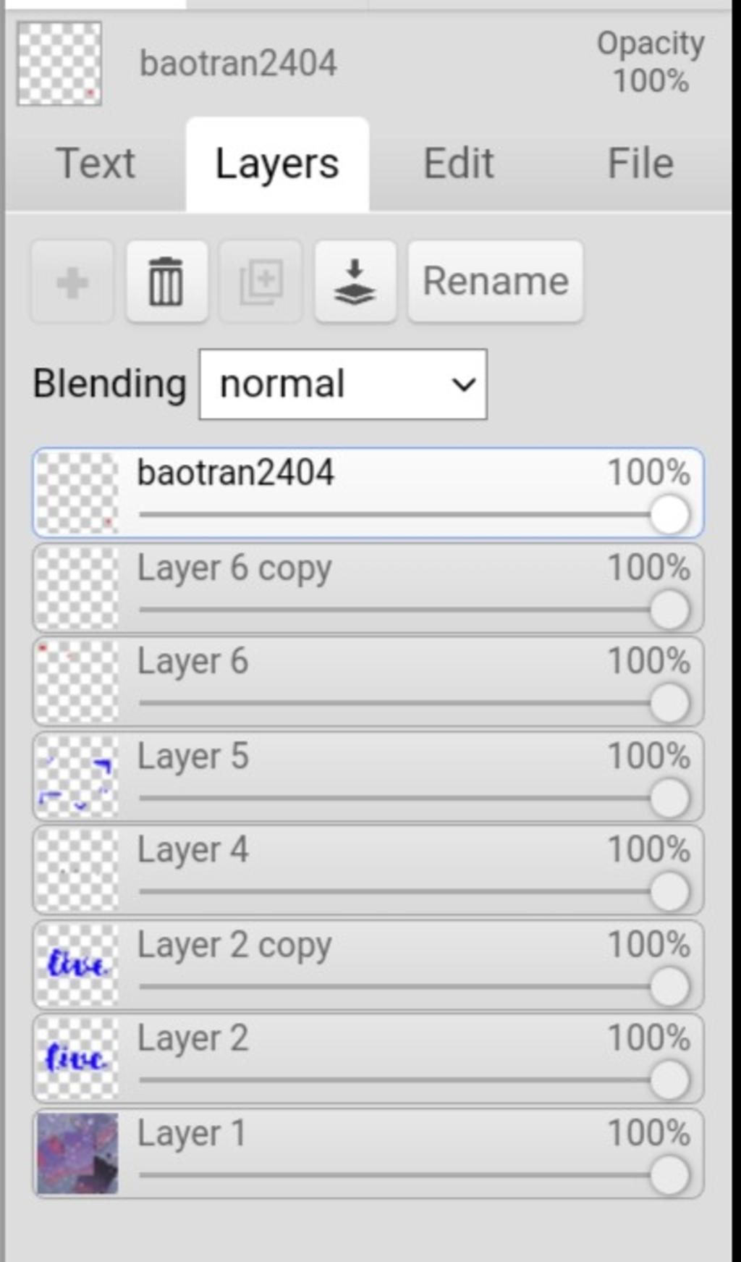The height and width of the screenshot is (1262, 741).
Task: Open the Blending mode dropdown
Action: 343,384
